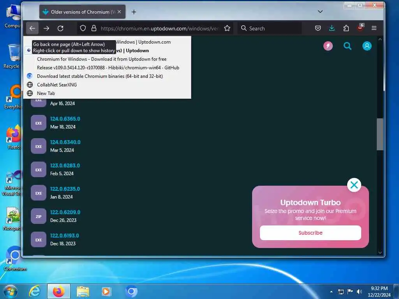Open Windows Media Player from taskbar
The height and width of the screenshot is (299, 399).
click(x=106, y=291)
